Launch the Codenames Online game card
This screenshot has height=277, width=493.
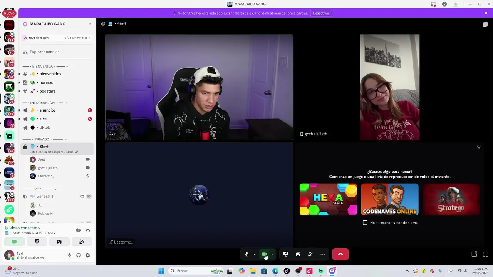pos(390,199)
